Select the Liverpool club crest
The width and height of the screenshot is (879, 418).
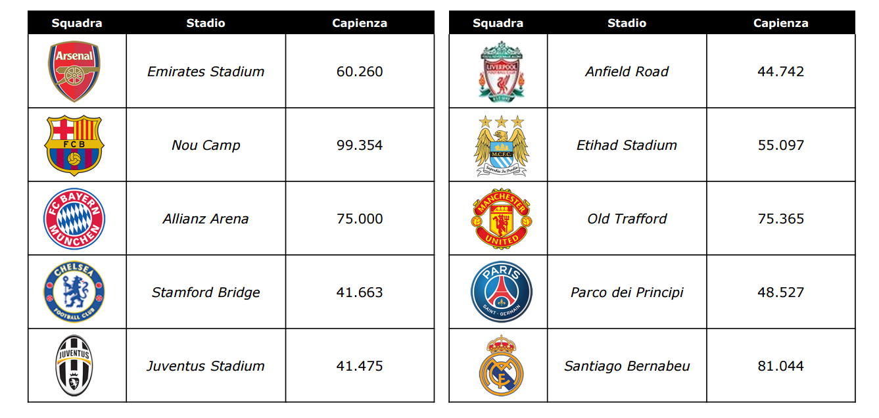[502, 72]
